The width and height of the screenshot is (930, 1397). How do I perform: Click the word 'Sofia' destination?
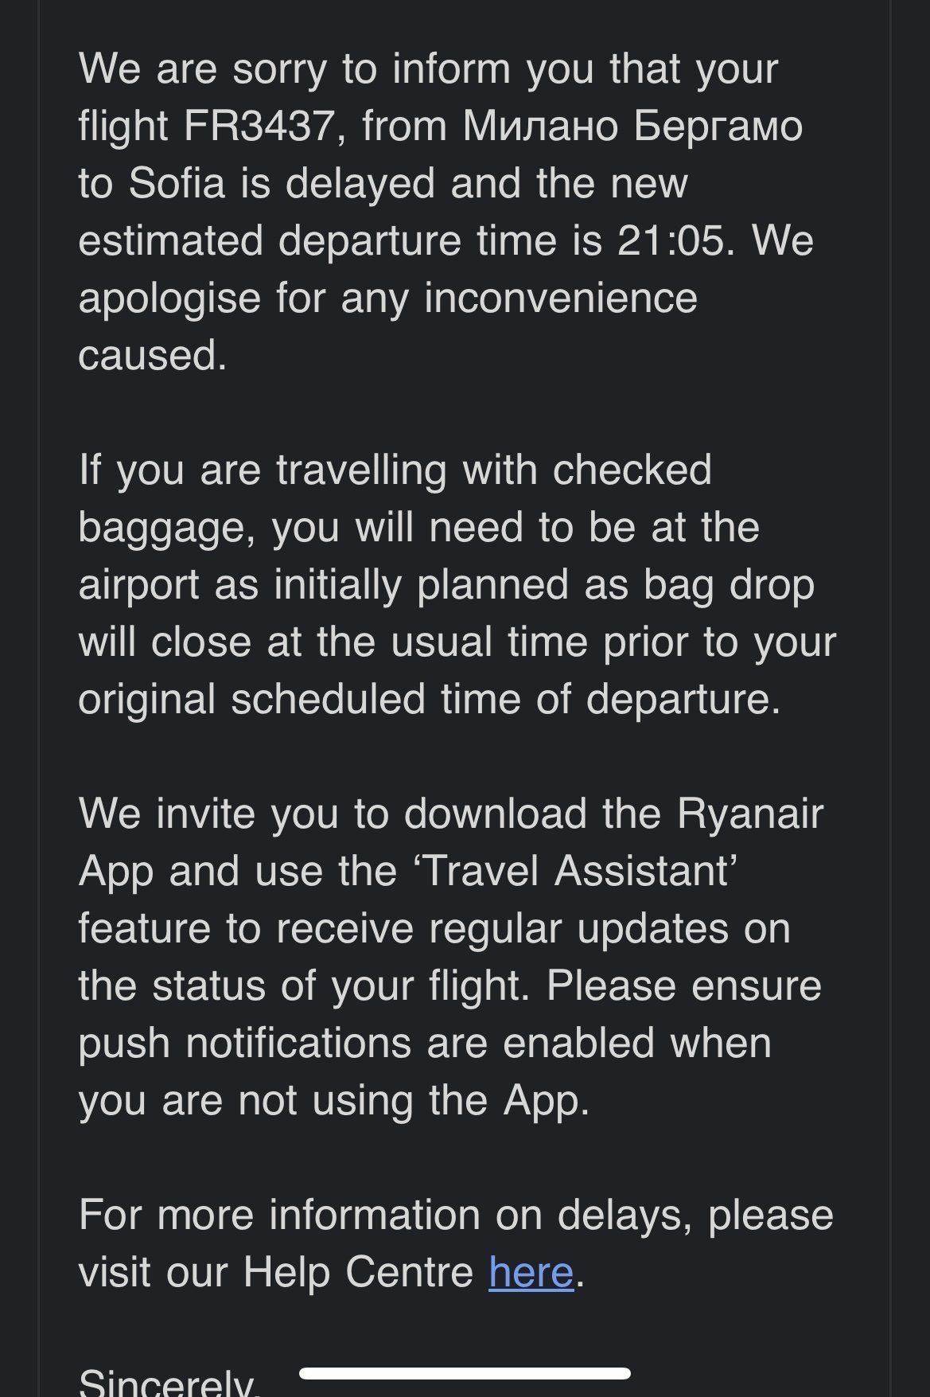[x=177, y=183]
